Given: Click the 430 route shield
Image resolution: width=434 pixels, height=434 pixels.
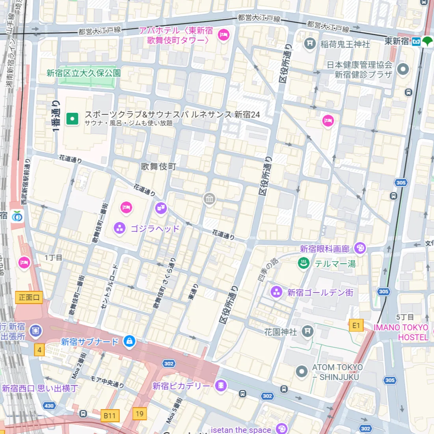Looking at the screenshot, I should tap(49, 406).
